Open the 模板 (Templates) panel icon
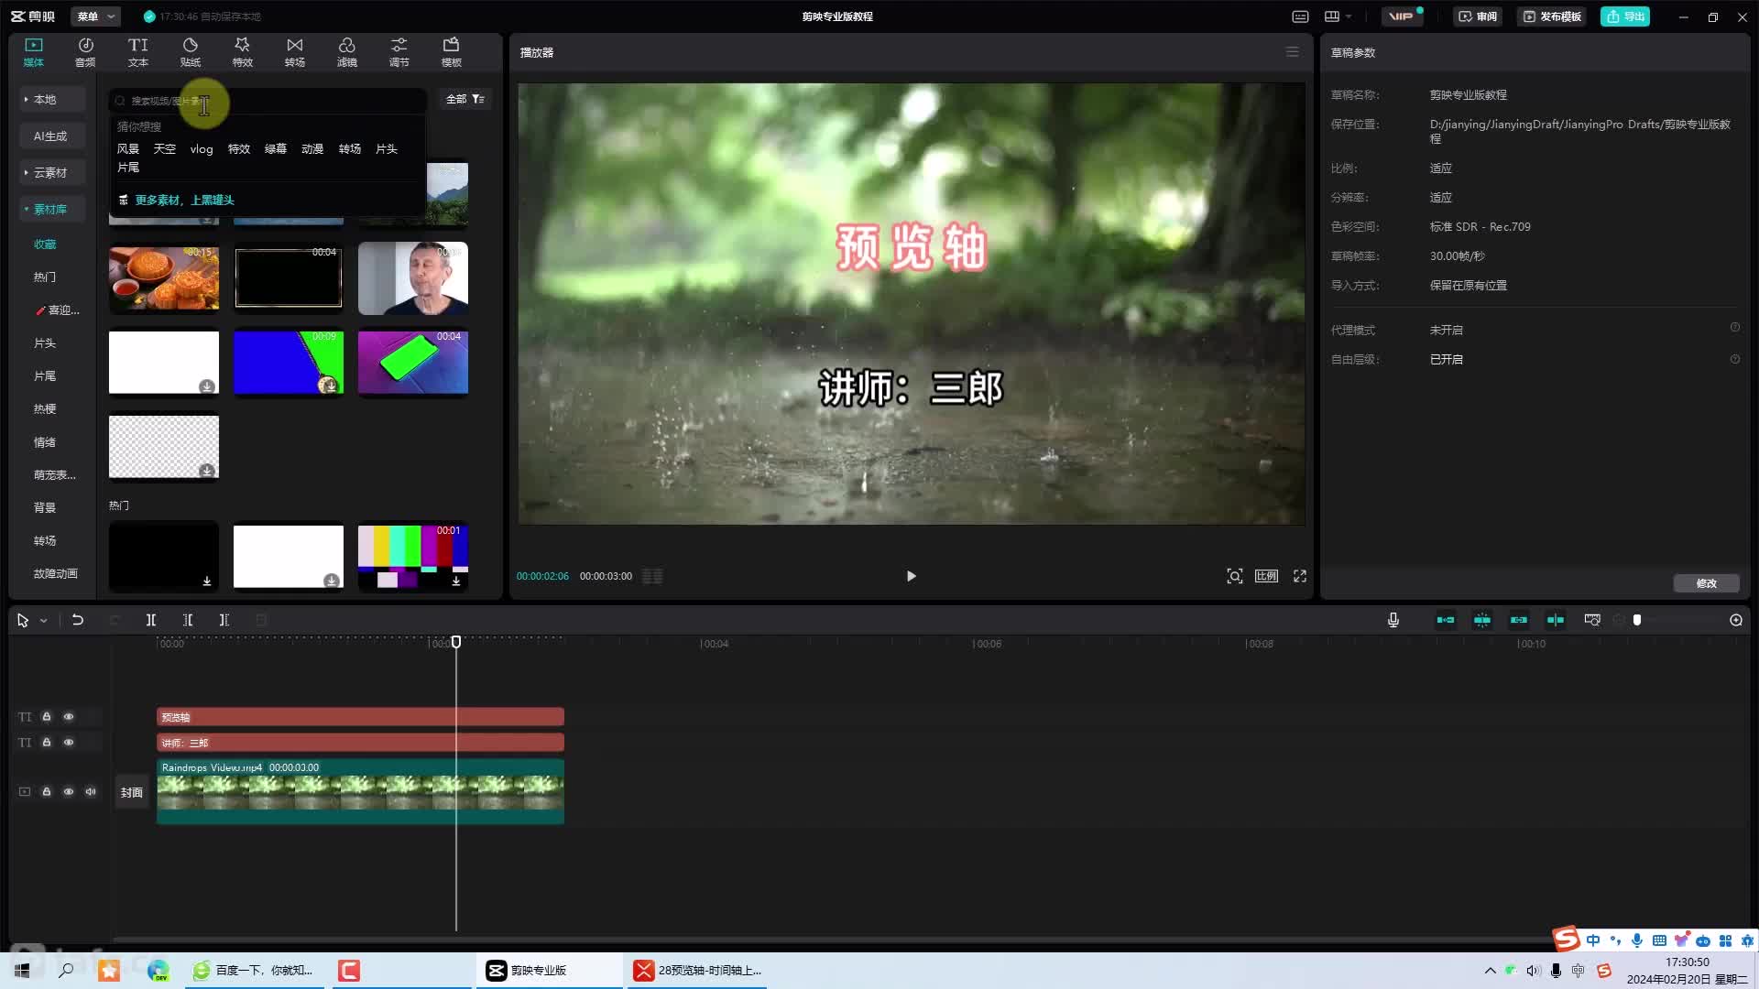 point(451,52)
